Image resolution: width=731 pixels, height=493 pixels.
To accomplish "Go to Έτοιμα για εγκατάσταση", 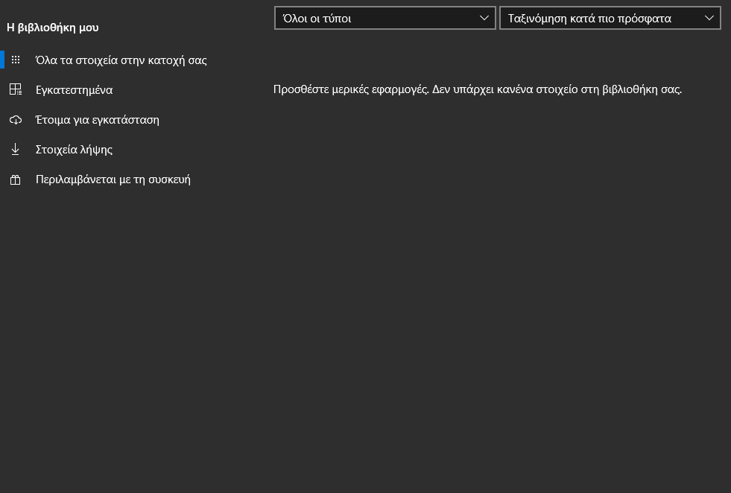I will (98, 120).
